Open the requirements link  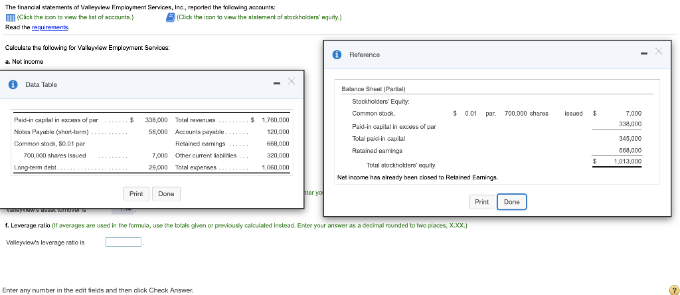pyautogui.click(x=50, y=27)
